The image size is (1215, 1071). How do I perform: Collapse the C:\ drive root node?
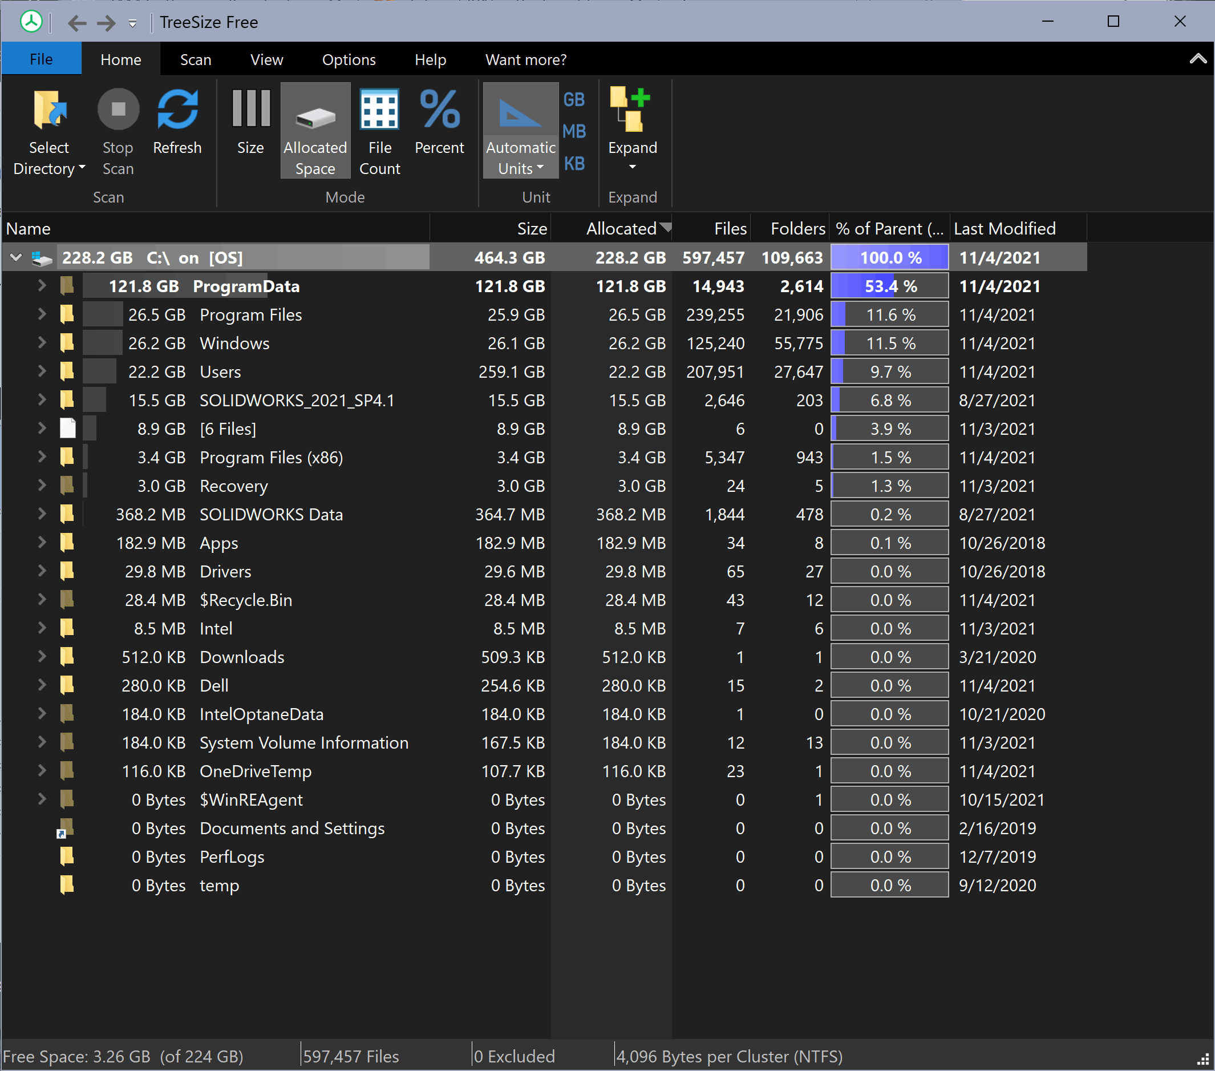coord(16,257)
